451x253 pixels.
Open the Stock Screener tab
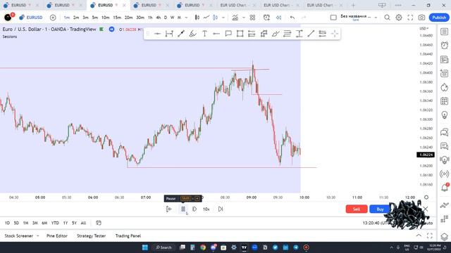[19, 236]
